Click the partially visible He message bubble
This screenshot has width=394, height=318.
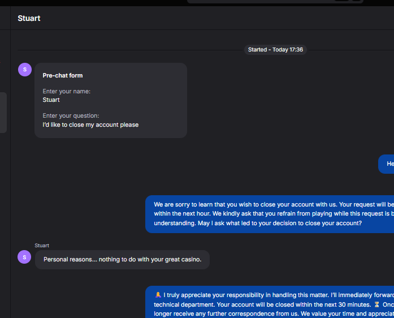coord(386,164)
